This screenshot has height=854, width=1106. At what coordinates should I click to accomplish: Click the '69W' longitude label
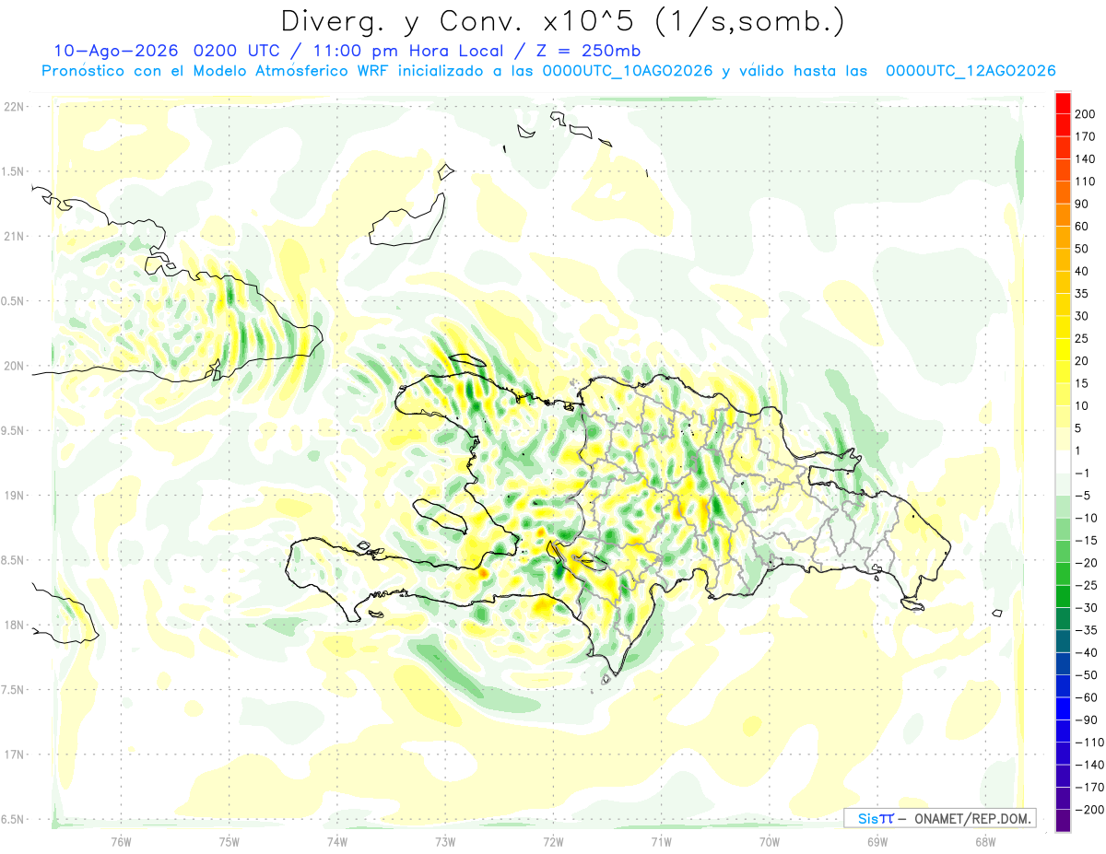pos(877,841)
